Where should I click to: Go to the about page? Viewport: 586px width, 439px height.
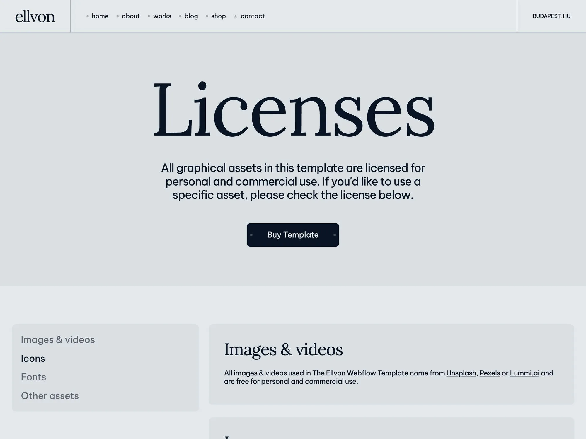click(x=131, y=16)
